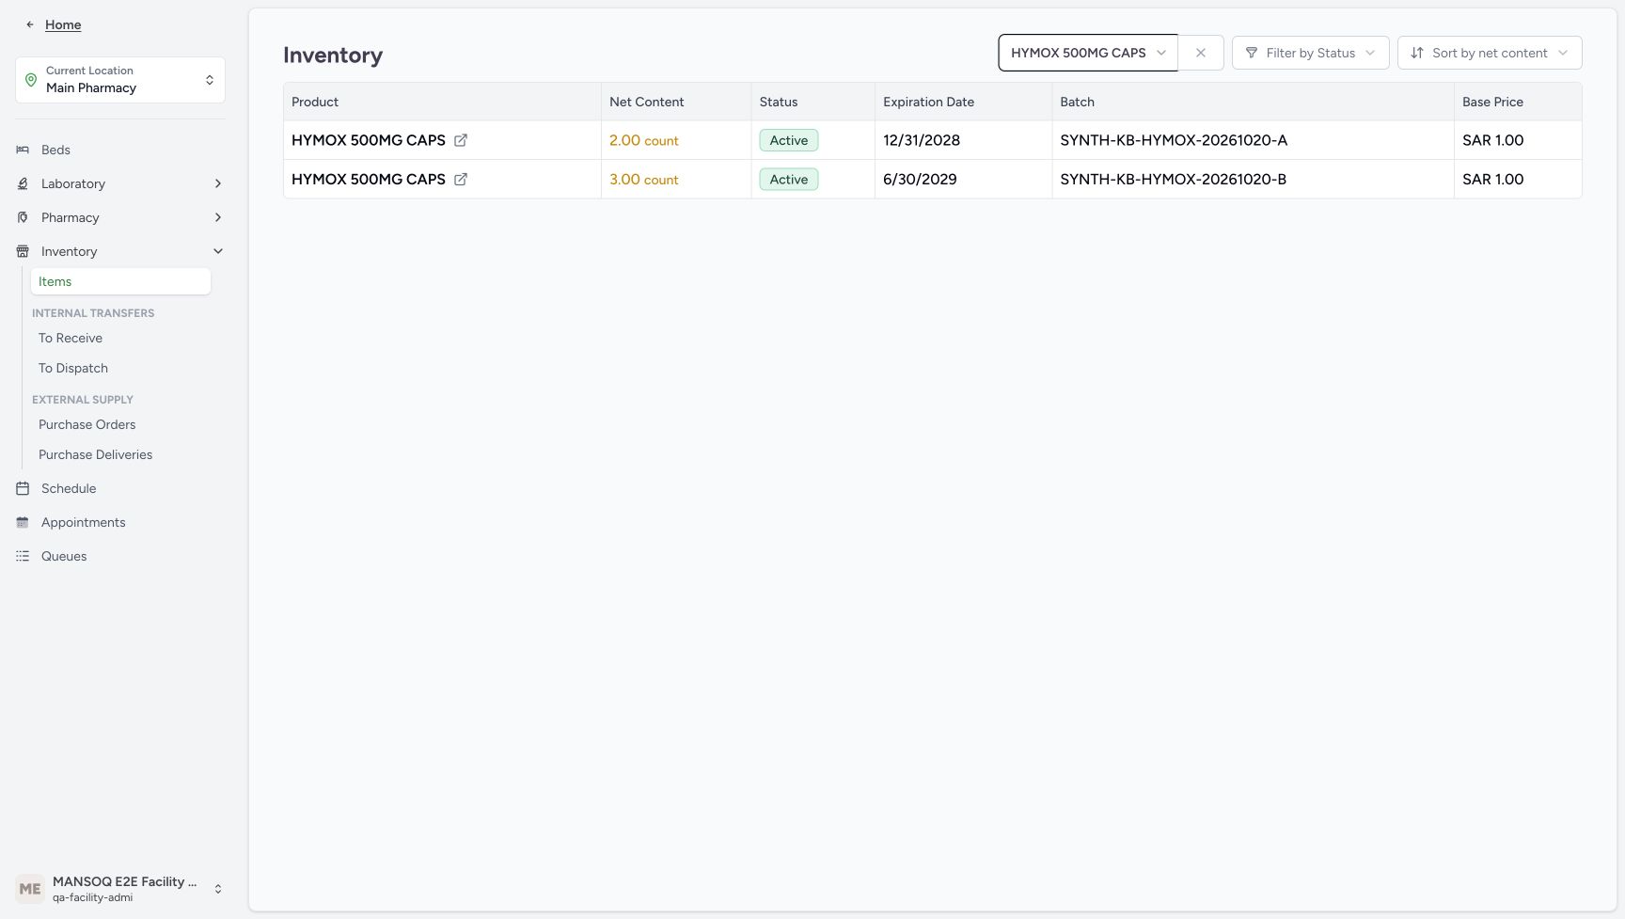Open external link for batch A HYMOX row
1625x919 pixels.
461,140
